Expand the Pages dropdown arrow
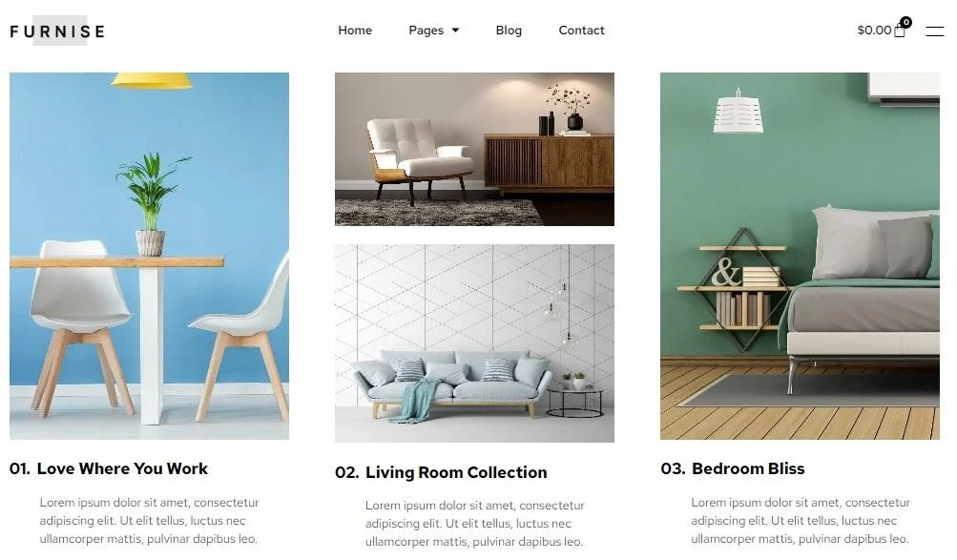Screen dimensions: 957x560 pyautogui.click(x=455, y=31)
